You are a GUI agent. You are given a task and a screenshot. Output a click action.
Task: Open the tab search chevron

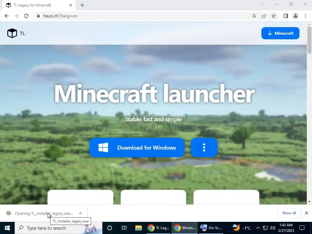pos(263,4)
